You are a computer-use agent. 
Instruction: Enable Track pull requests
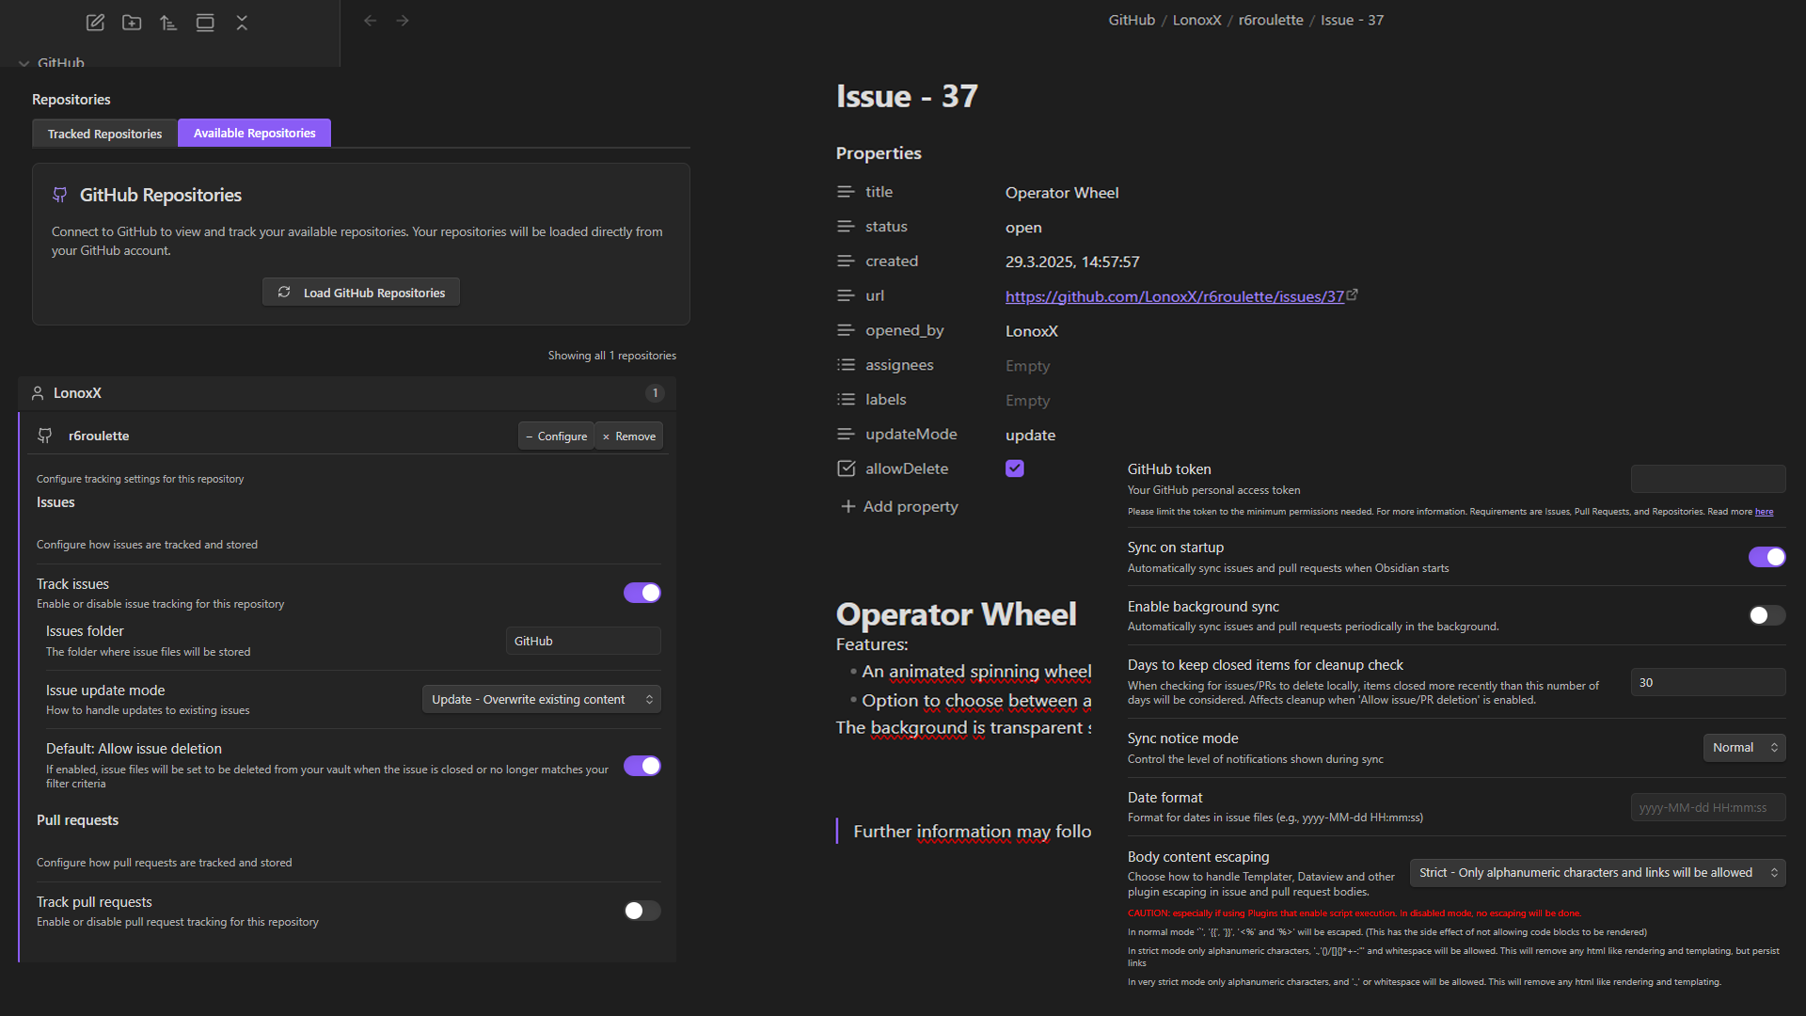click(642, 911)
